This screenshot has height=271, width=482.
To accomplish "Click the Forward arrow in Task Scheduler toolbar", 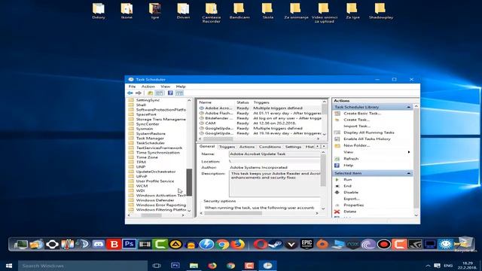I will tap(139, 93).
